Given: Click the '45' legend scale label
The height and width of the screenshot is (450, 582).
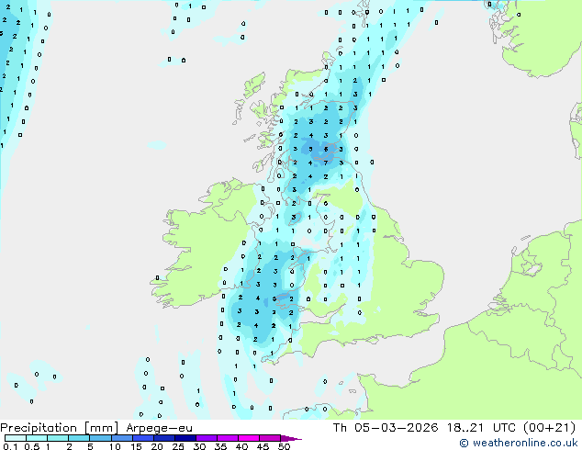Looking at the screenshot, I should [x=263, y=446].
